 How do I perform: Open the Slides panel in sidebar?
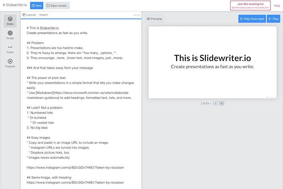click(10, 21)
